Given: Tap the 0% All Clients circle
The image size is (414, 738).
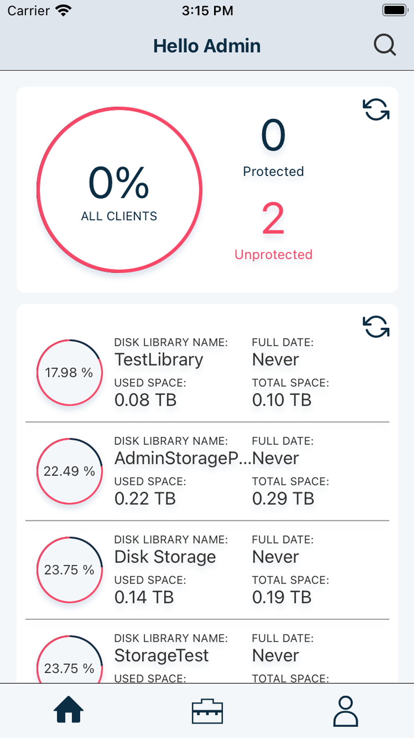Looking at the screenshot, I should point(119,190).
